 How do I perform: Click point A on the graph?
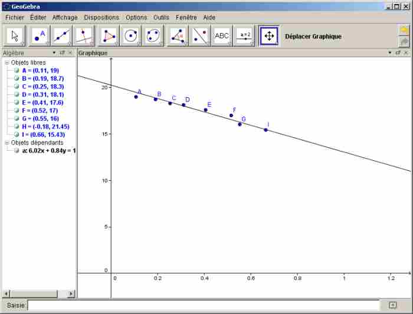click(136, 97)
